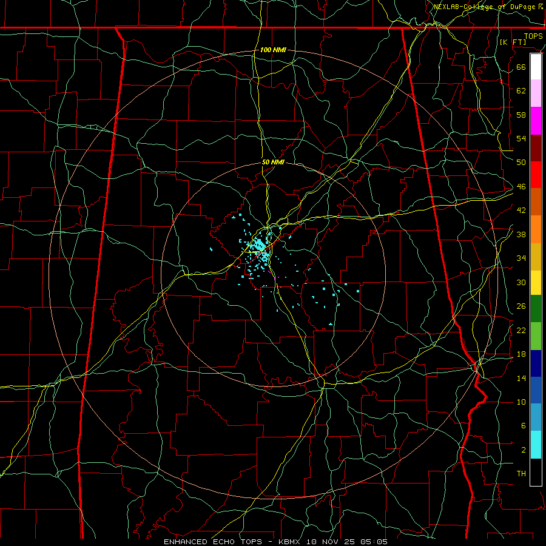Click the light green legend block
The image size is (546, 546).
[536, 336]
